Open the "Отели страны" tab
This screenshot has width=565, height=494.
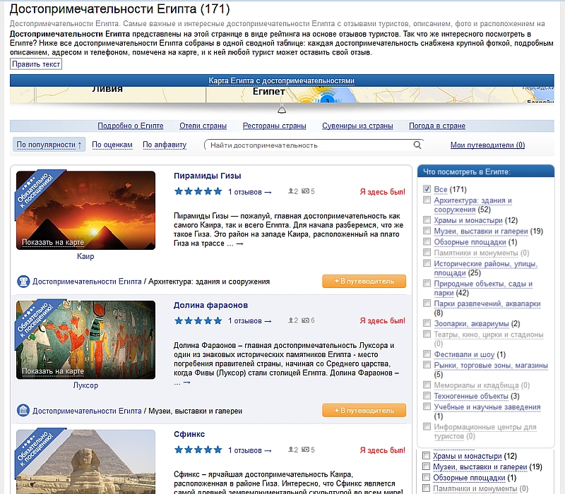pos(203,126)
